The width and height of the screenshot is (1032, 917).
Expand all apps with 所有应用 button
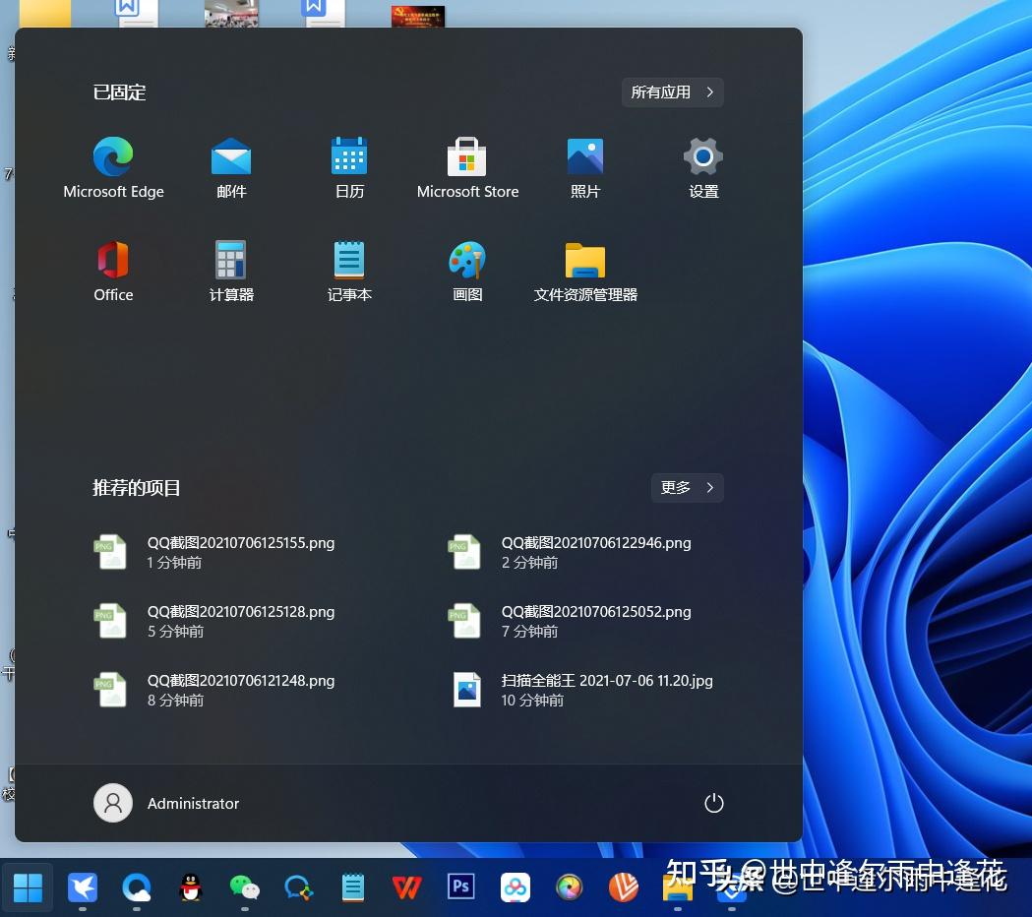pyautogui.click(x=672, y=92)
